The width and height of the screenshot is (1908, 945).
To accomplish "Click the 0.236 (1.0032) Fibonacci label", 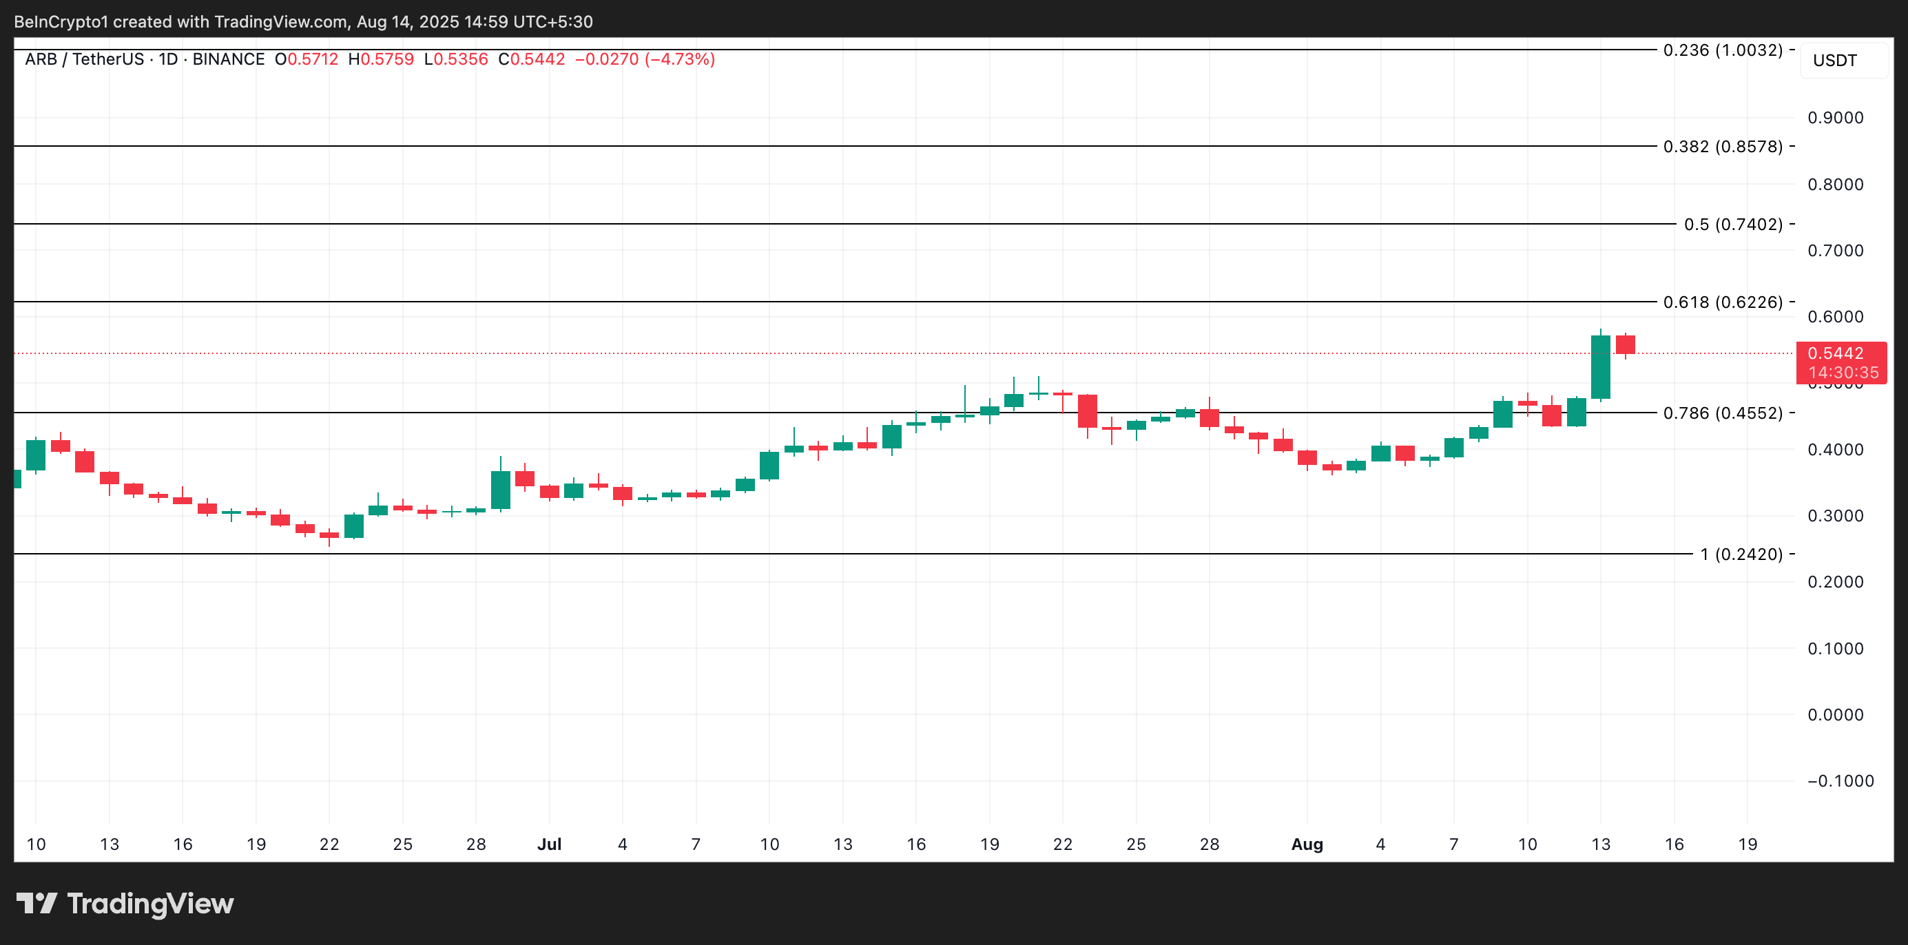I will click(1723, 50).
